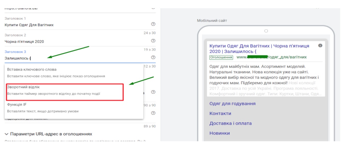This screenshot has width=346, height=148.
Task: Click help icon beside Заголовок 1 field
Action: tap(153, 24)
